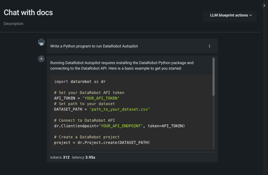Viewport: 268px width, 175px height.
Task: Click the 'dr.Project.create(DATASET_PATH)' code line
Action: click(x=102, y=142)
